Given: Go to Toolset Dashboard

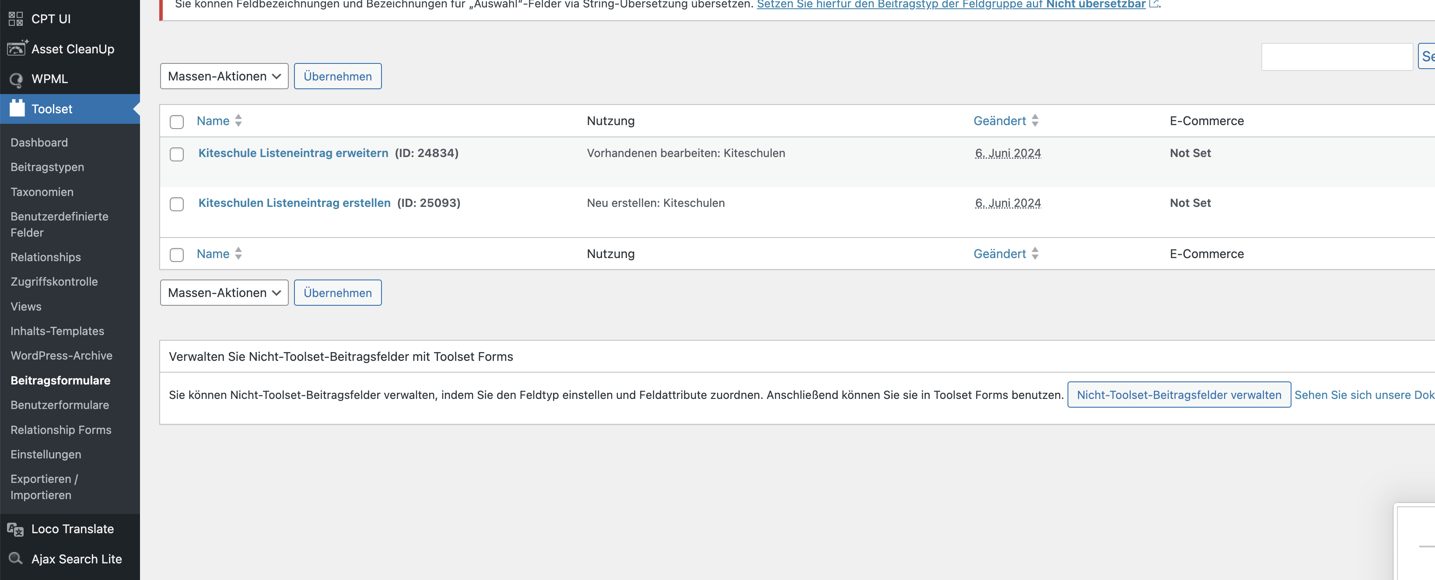Looking at the screenshot, I should [39, 143].
